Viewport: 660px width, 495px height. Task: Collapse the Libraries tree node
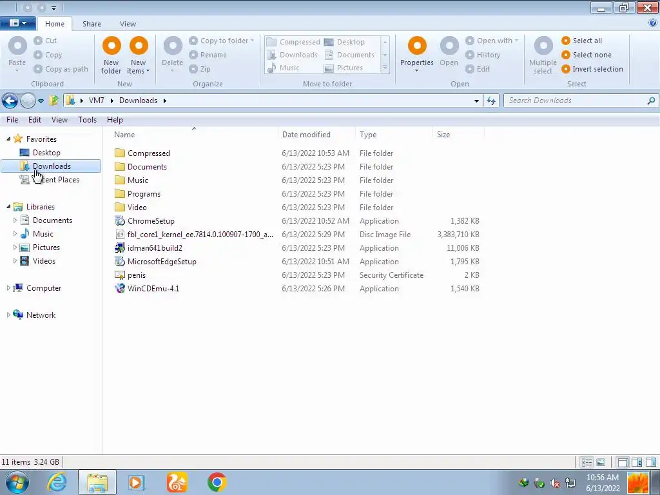click(x=8, y=207)
